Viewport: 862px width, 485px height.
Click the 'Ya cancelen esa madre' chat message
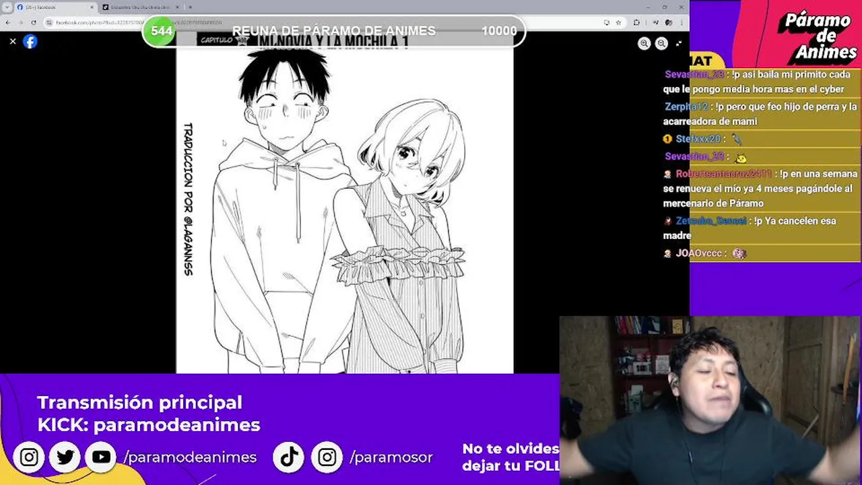click(x=750, y=228)
